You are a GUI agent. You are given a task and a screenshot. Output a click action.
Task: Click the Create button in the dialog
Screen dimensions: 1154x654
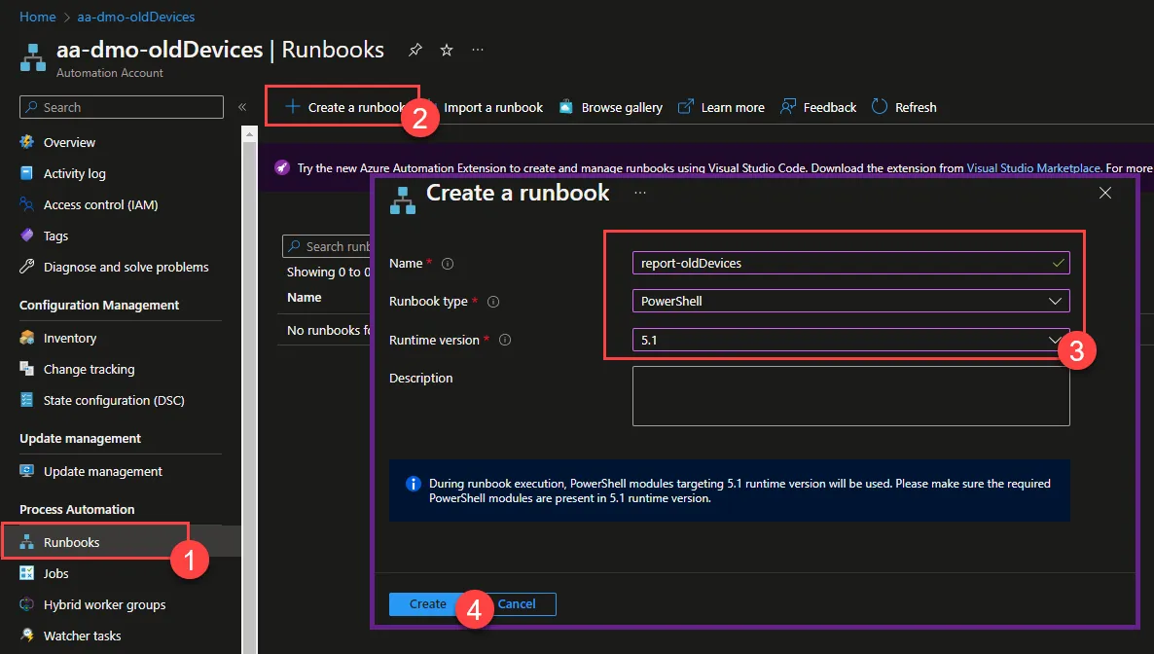pyautogui.click(x=427, y=604)
